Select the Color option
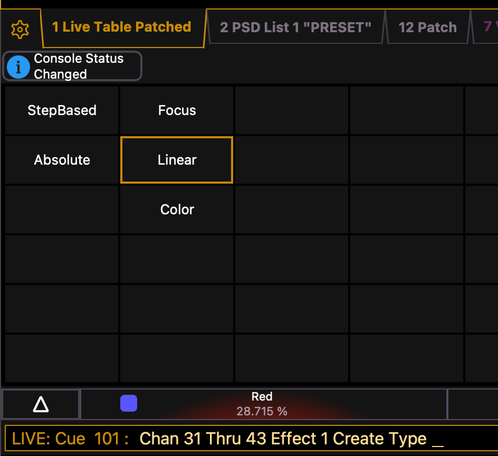498x456 pixels. click(x=177, y=210)
